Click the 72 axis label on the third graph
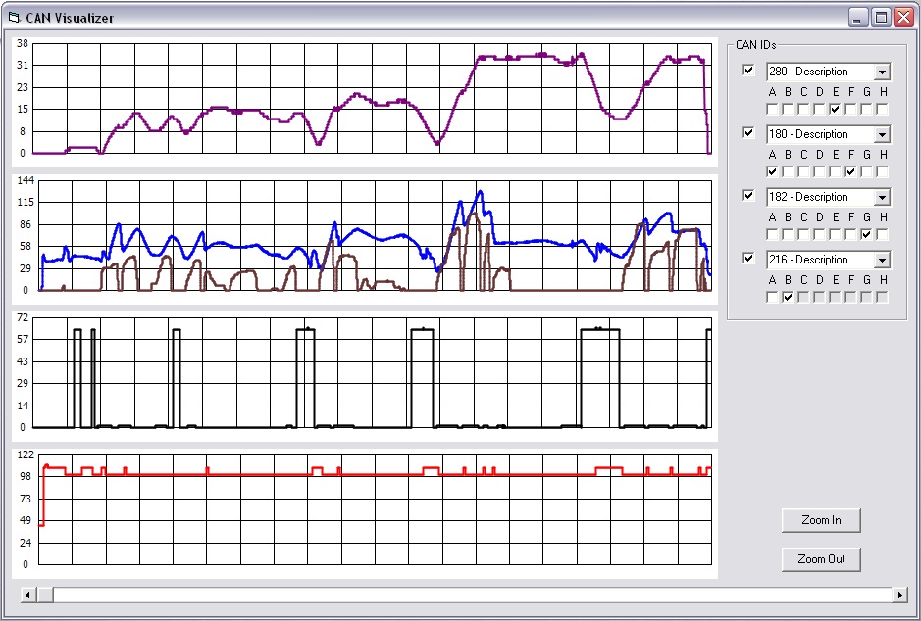Image resolution: width=921 pixels, height=621 pixels. (23, 317)
